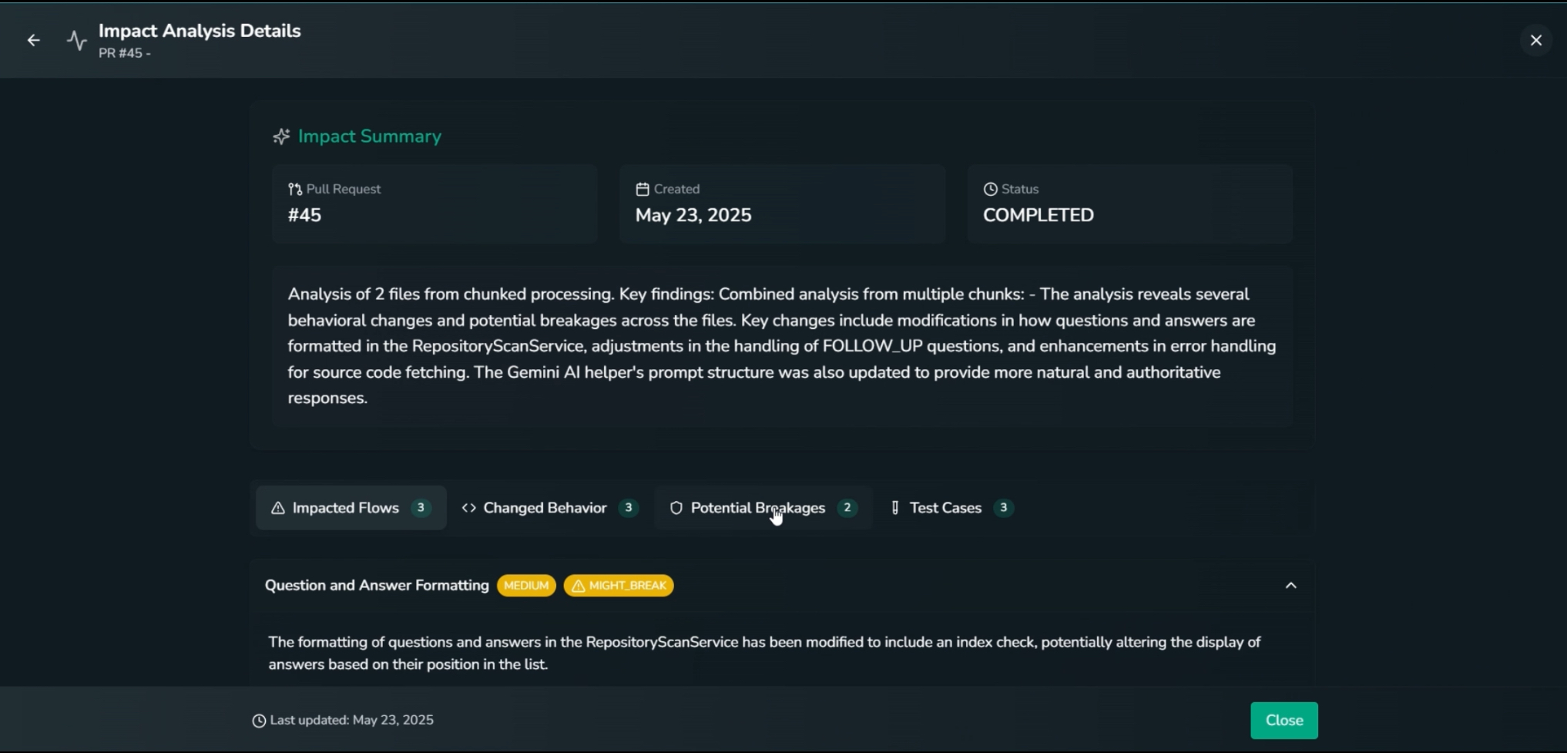Click the MEDIUM severity badge
Image resolution: width=1567 pixels, height=753 pixels.
[x=526, y=586]
